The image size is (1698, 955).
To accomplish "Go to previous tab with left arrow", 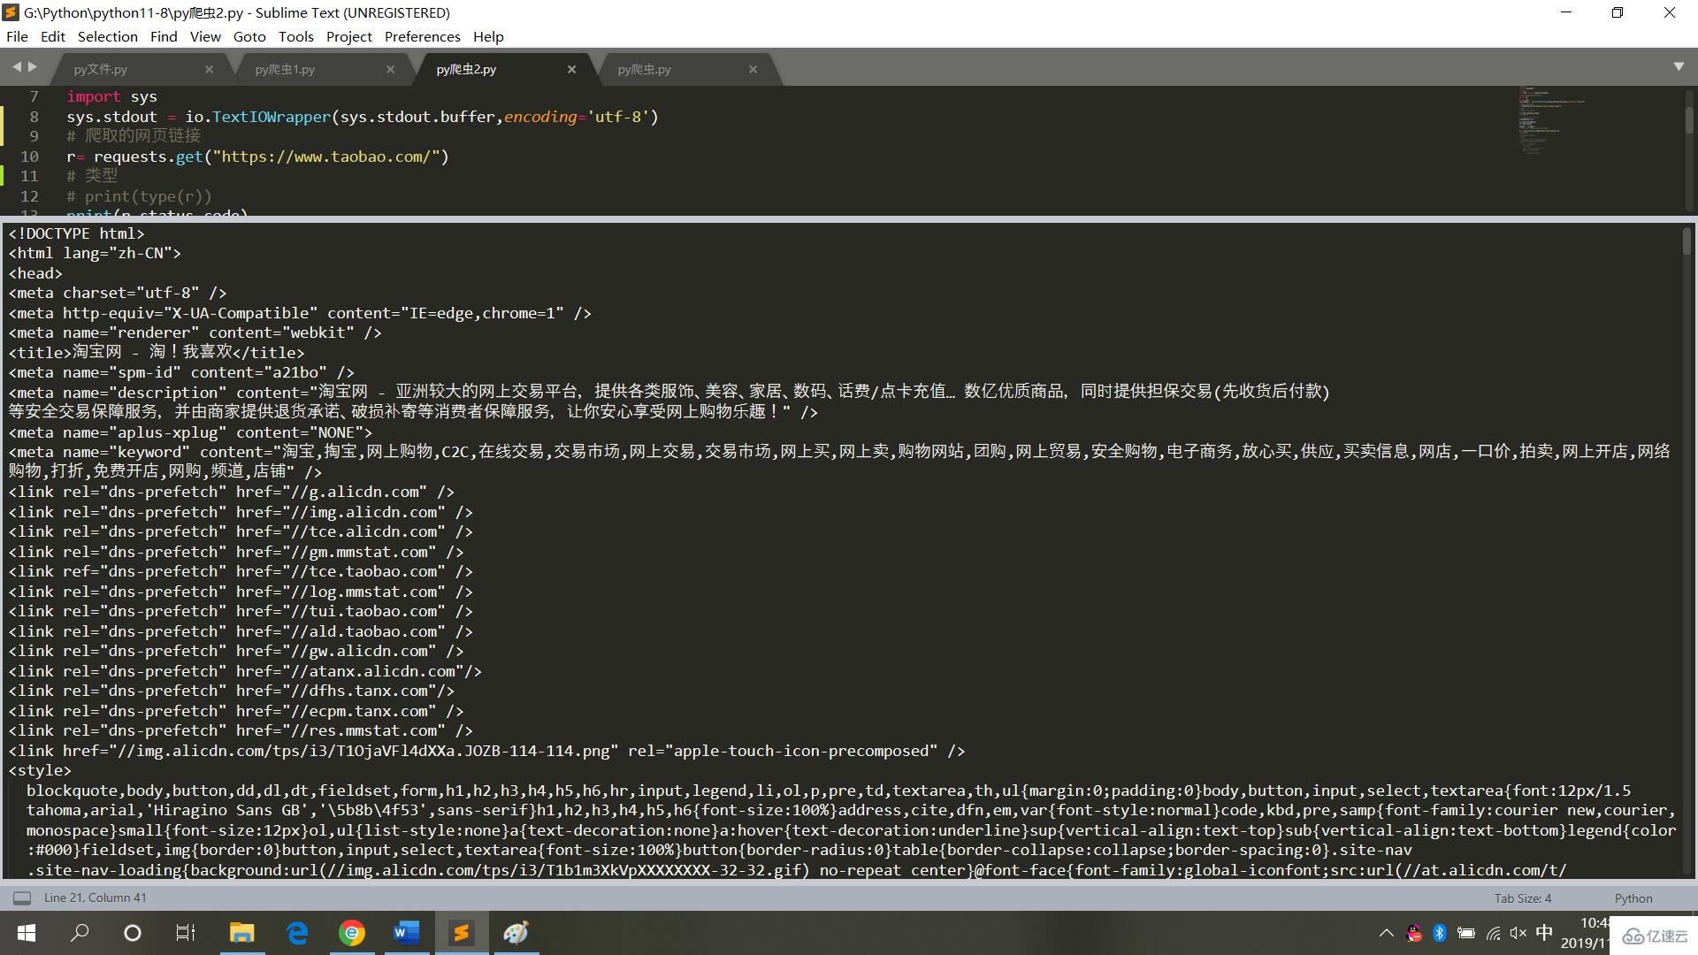I will 17,67.
